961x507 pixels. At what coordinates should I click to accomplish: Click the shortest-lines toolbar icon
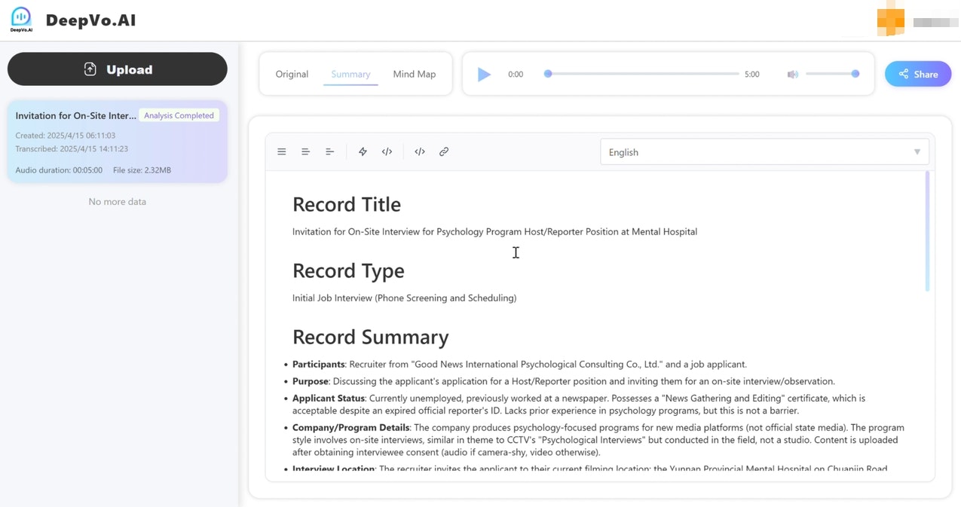point(329,151)
